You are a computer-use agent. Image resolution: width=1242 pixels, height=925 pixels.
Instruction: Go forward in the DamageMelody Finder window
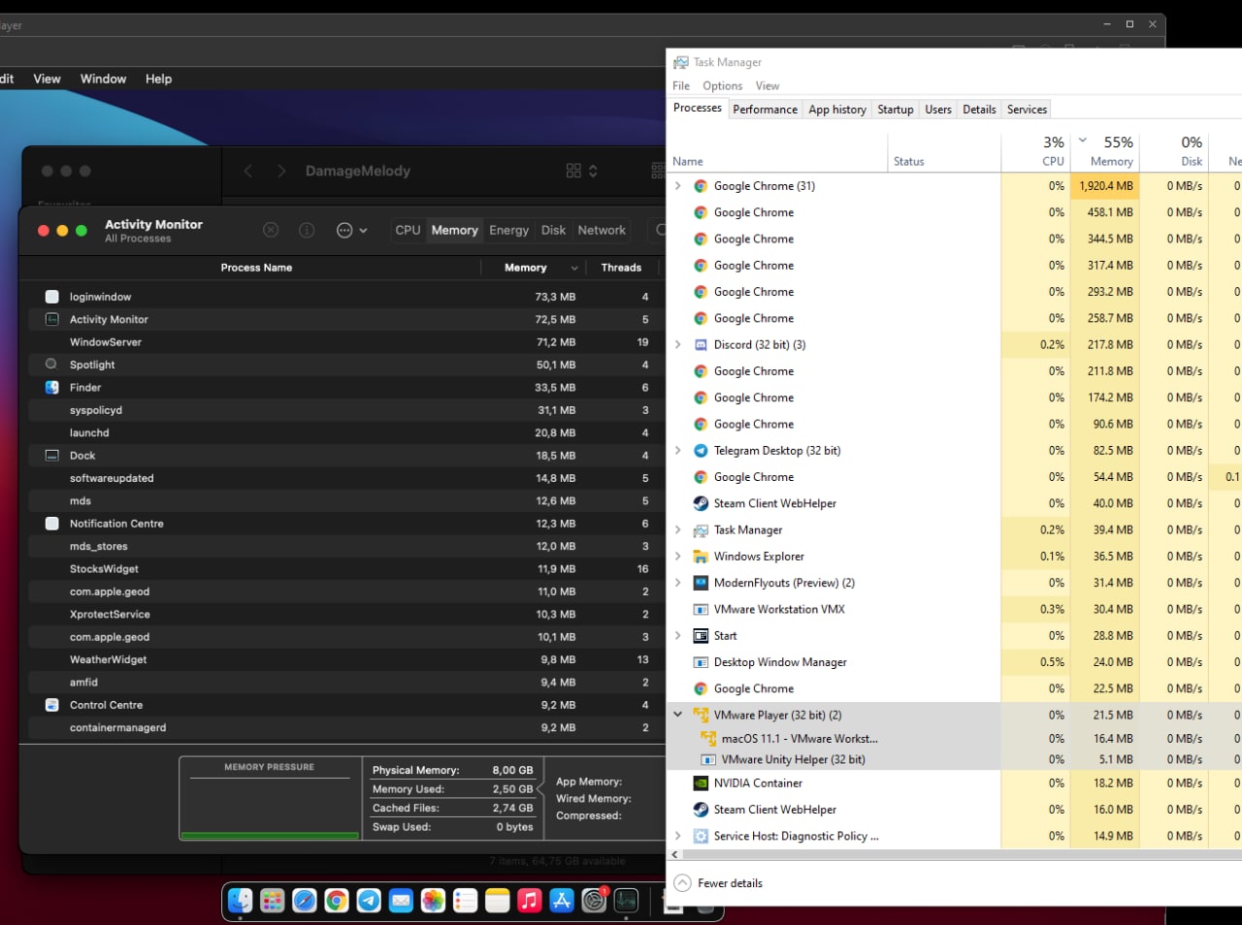[x=281, y=171]
